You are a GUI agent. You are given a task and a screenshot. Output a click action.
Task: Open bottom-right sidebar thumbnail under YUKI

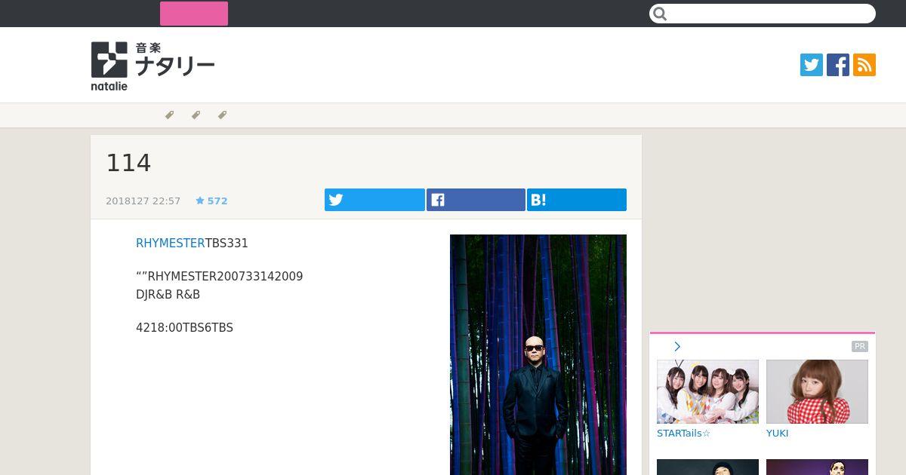(817, 467)
